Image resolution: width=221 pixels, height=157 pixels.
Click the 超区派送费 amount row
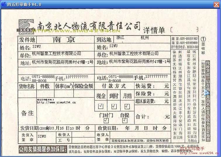(x=152, y=101)
